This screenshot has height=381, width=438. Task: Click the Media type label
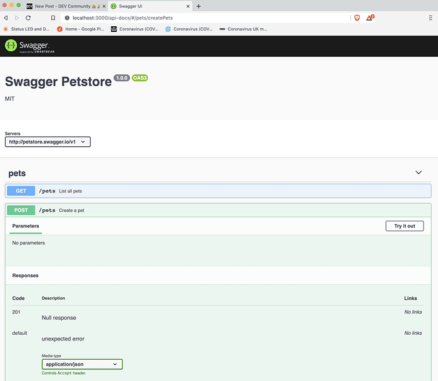point(51,356)
